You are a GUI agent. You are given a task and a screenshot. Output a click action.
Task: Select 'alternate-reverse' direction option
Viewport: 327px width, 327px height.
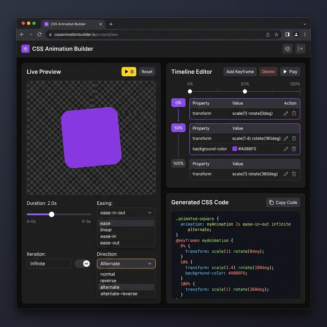[x=126, y=294]
